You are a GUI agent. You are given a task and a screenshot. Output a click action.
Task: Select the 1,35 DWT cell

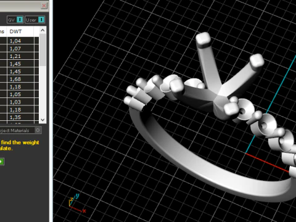click(x=20, y=117)
